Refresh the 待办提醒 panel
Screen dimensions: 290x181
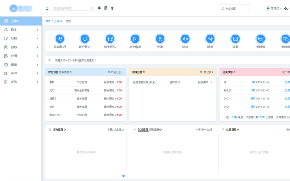(65, 130)
